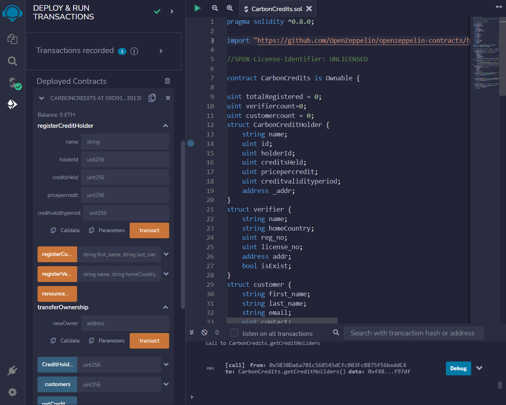Click the registerCu... function button
Screen dimensions: 506x405
click(57, 254)
